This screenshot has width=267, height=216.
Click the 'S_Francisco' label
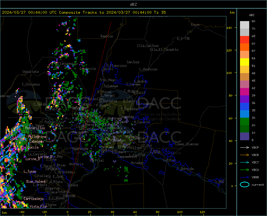tap(117, 66)
